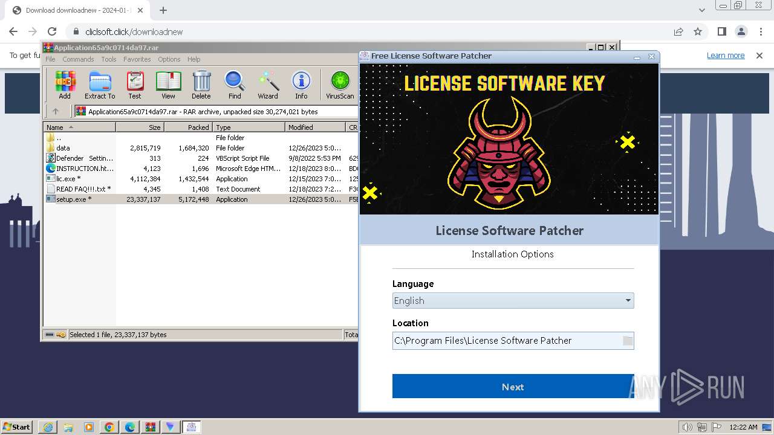The height and width of the screenshot is (435, 774).
Task: Select setup.exe in the archive list
Action: [x=201, y=199]
